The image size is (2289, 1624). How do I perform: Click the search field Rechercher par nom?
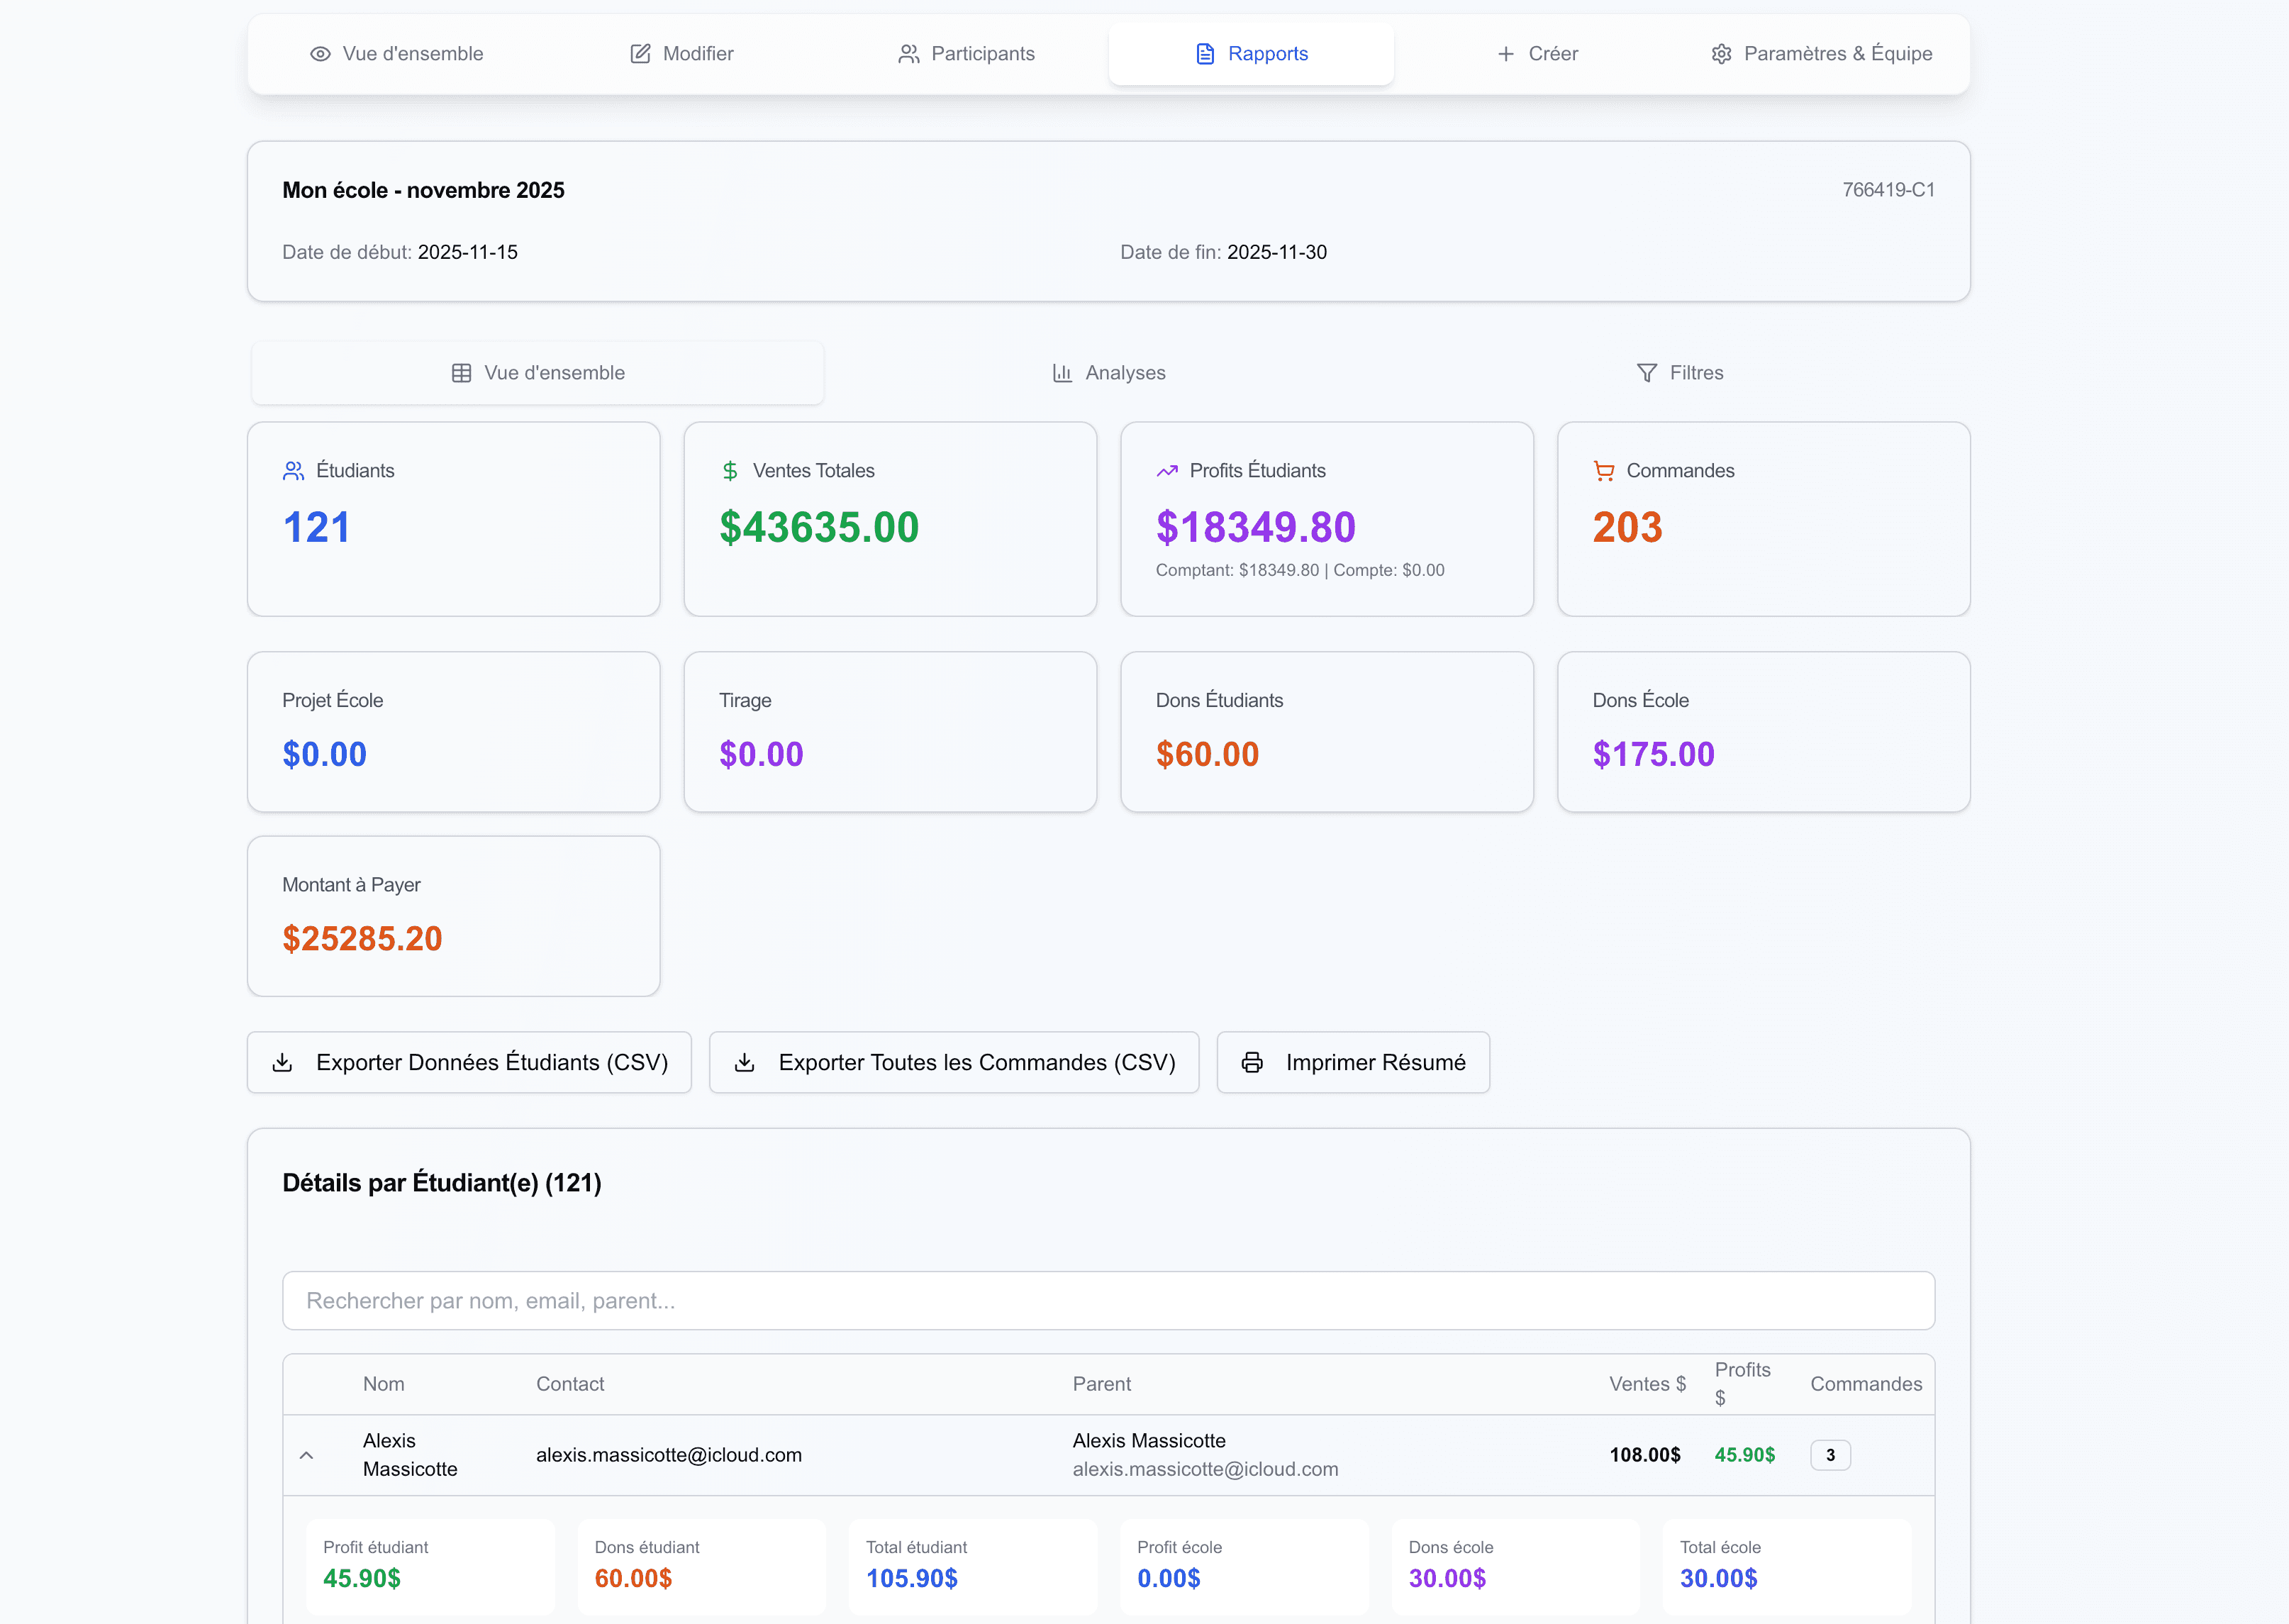(1108, 1300)
